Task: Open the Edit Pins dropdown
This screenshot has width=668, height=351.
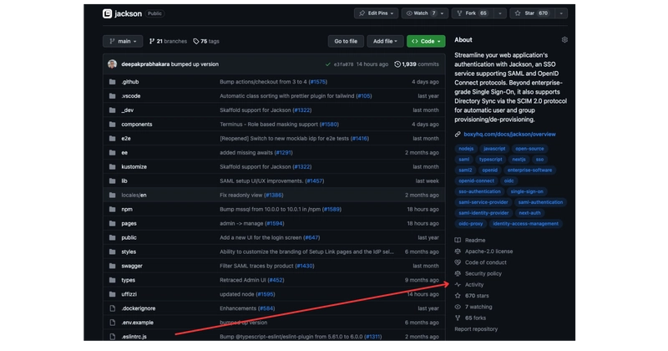Action: coord(377,13)
